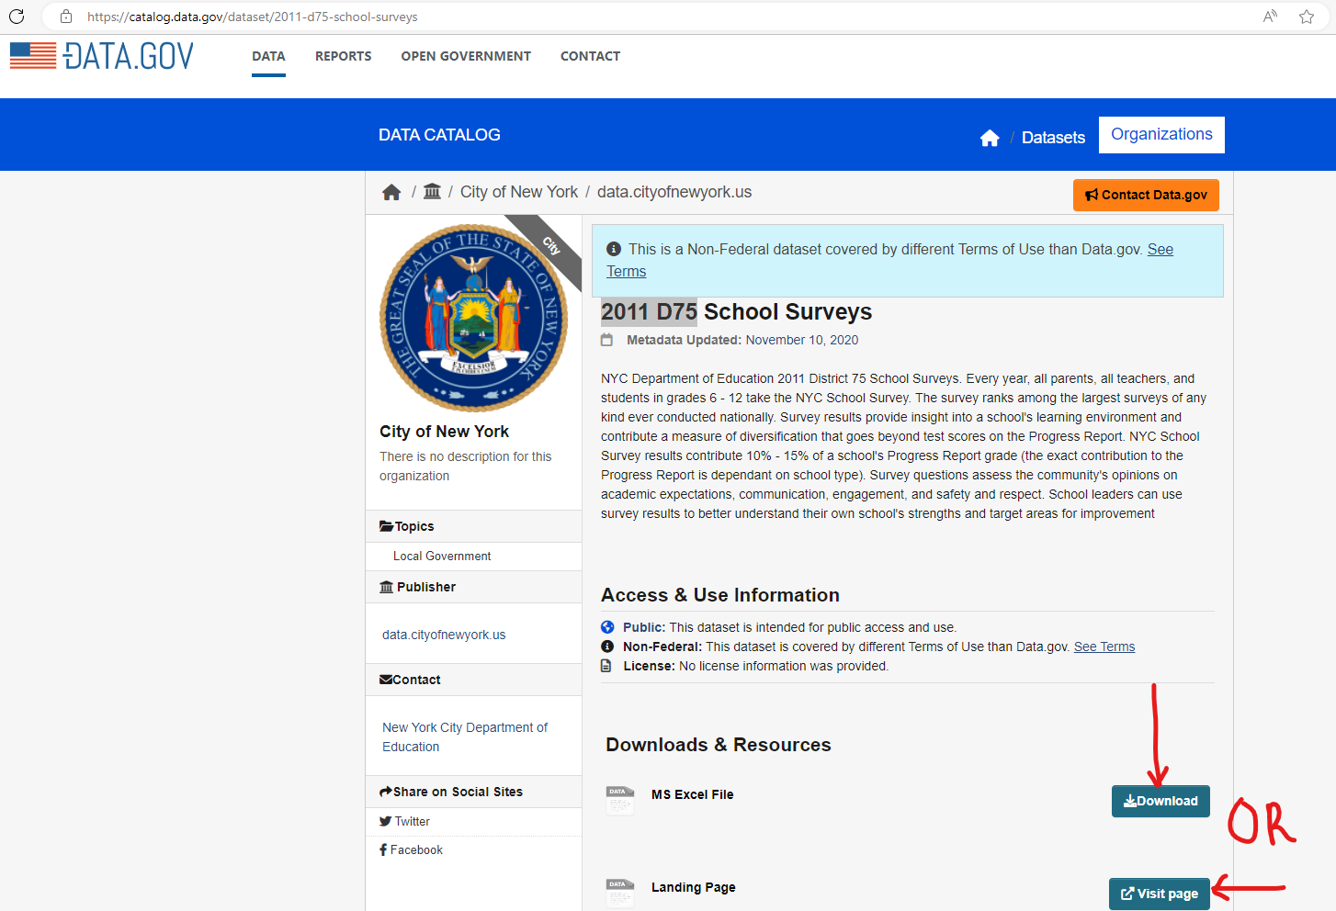Open the read aloud icon in address bar

(x=1270, y=17)
